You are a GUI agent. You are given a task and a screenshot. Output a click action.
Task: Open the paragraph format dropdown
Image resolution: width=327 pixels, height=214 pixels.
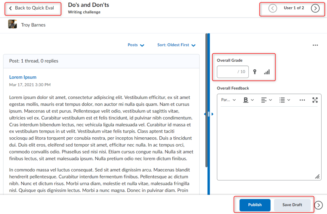(x=228, y=100)
